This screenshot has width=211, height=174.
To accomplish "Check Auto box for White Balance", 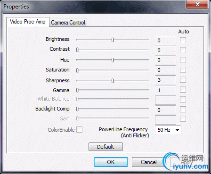I will (183, 99).
